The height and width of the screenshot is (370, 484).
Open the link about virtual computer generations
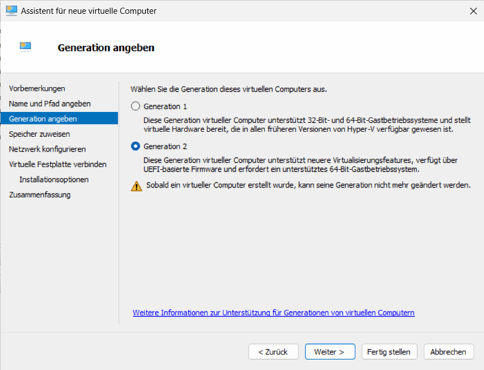tap(273, 313)
